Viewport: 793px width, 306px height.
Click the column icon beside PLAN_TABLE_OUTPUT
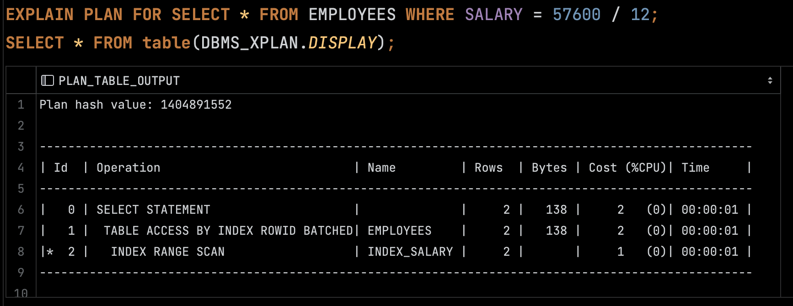pyautogui.click(x=48, y=81)
